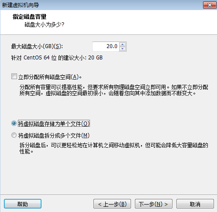Click the 拆分磁盘后 description paragraph
This screenshot has height=212, width=217.
(114, 148)
